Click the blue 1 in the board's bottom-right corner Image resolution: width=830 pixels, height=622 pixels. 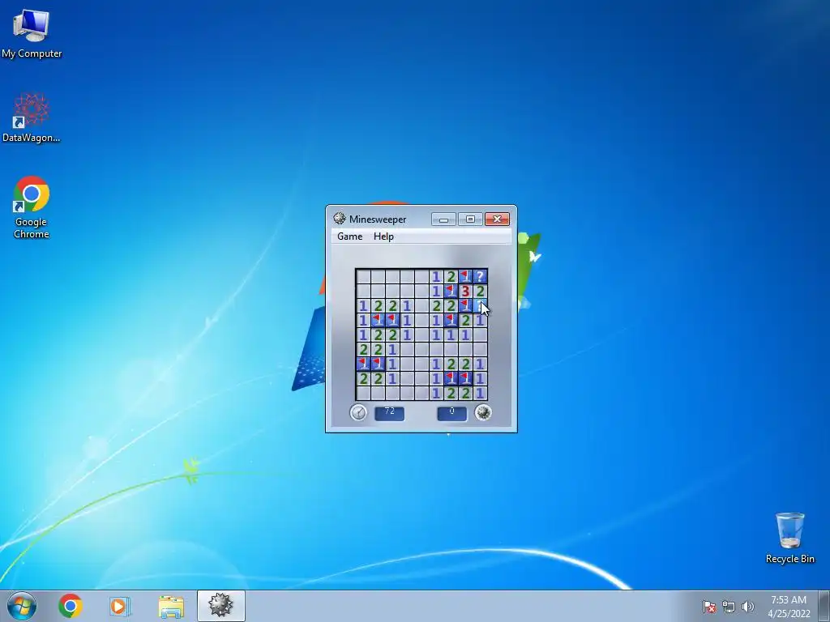(480, 393)
